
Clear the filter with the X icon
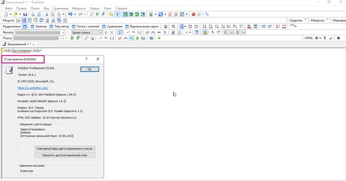point(112,32)
